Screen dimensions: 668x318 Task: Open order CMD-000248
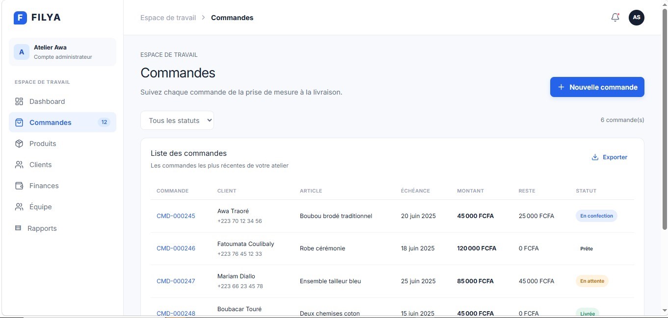click(176, 314)
